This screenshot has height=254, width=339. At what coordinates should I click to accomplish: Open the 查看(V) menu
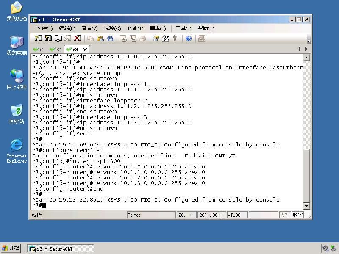[x=89, y=28]
